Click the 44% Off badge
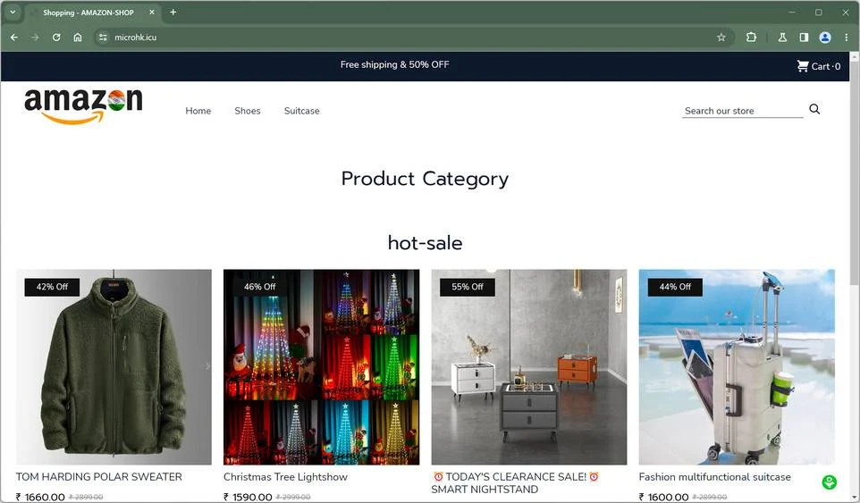The width and height of the screenshot is (860, 503). click(675, 287)
